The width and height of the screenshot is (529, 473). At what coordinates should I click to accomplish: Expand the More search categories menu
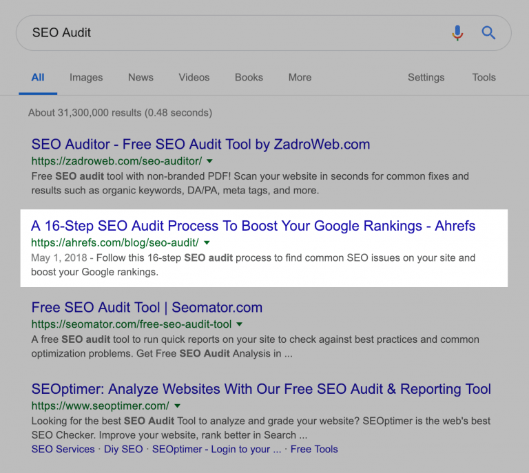[x=300, y=77]
